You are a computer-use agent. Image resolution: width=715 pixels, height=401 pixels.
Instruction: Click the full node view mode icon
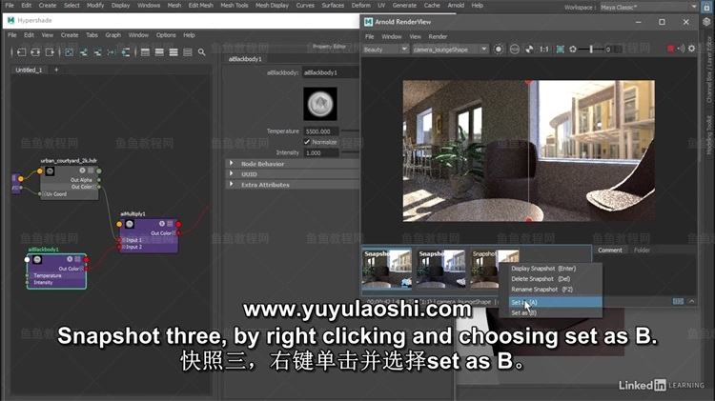(174, 52)
